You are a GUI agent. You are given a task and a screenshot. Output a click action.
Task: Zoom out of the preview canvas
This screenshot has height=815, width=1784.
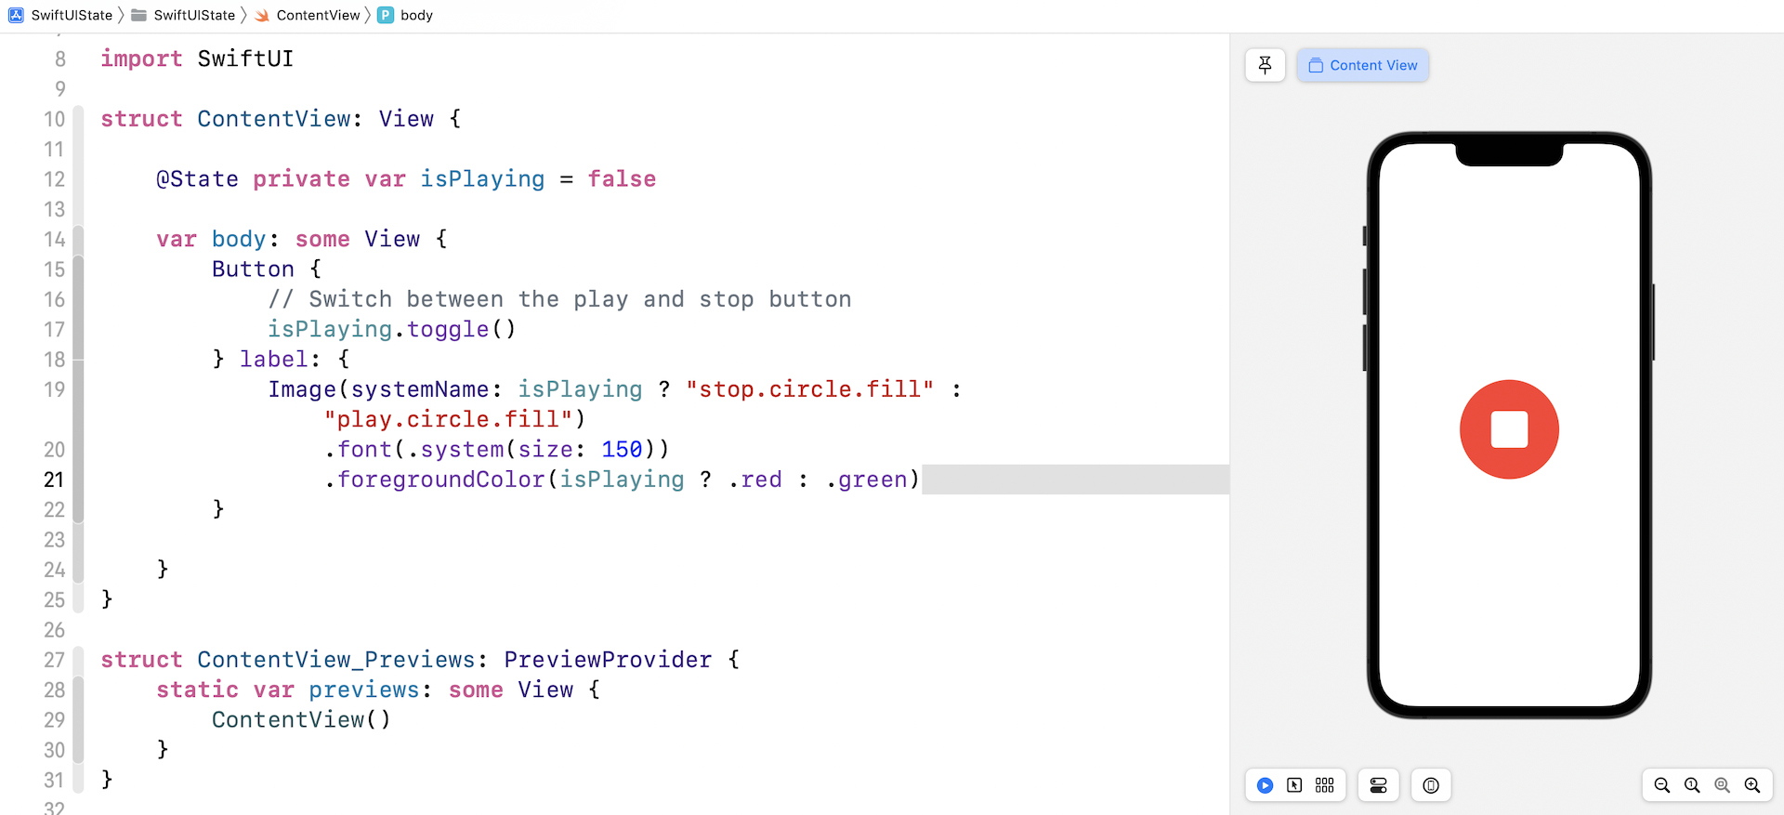(x=1663, y=785)
